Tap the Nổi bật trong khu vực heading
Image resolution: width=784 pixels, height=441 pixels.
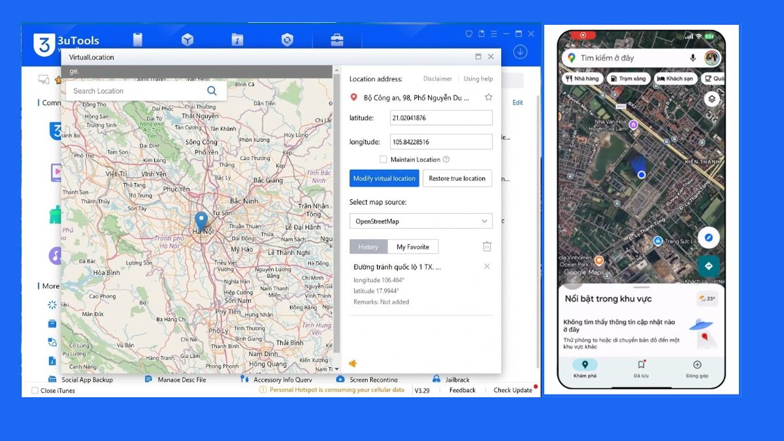(608, 299)
